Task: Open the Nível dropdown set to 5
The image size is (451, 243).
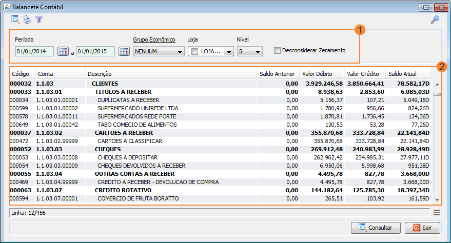Action: coord(257,52)
